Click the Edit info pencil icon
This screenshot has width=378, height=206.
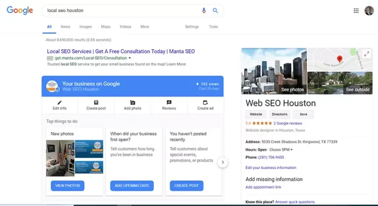pos(60,103)
